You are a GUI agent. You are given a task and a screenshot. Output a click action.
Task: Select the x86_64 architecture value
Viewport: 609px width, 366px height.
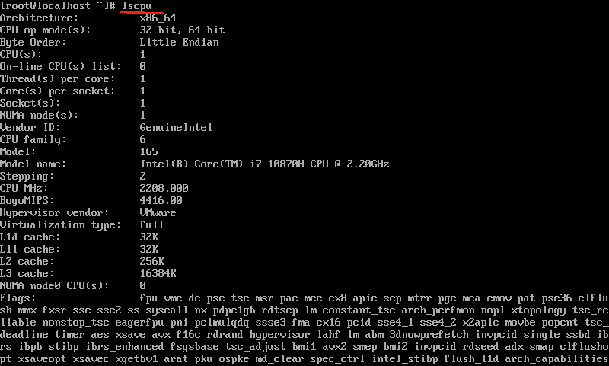158,18
